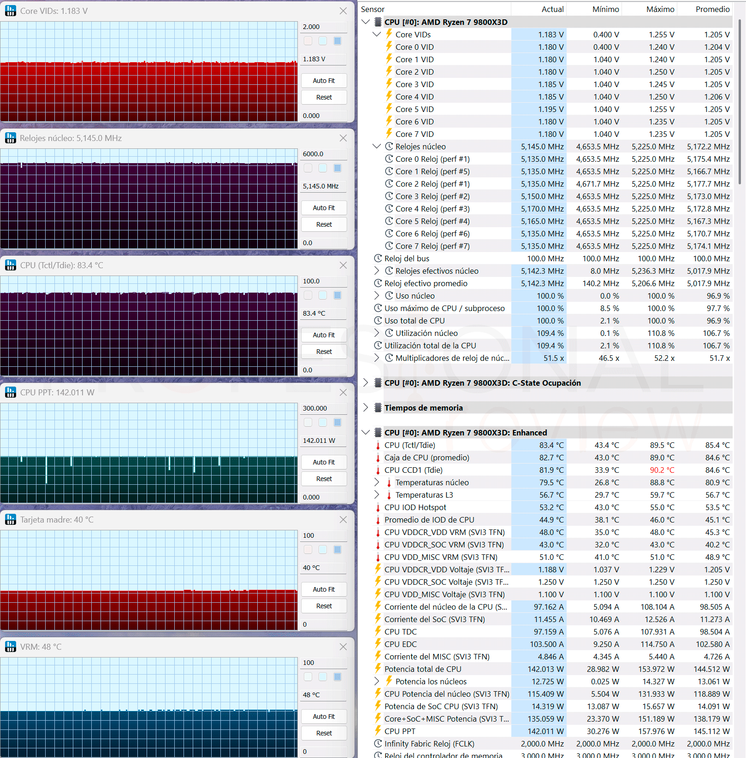Toggle the white color box in Core VIDs graph
Screen dimensions: 746x758
tap(308, 41)
